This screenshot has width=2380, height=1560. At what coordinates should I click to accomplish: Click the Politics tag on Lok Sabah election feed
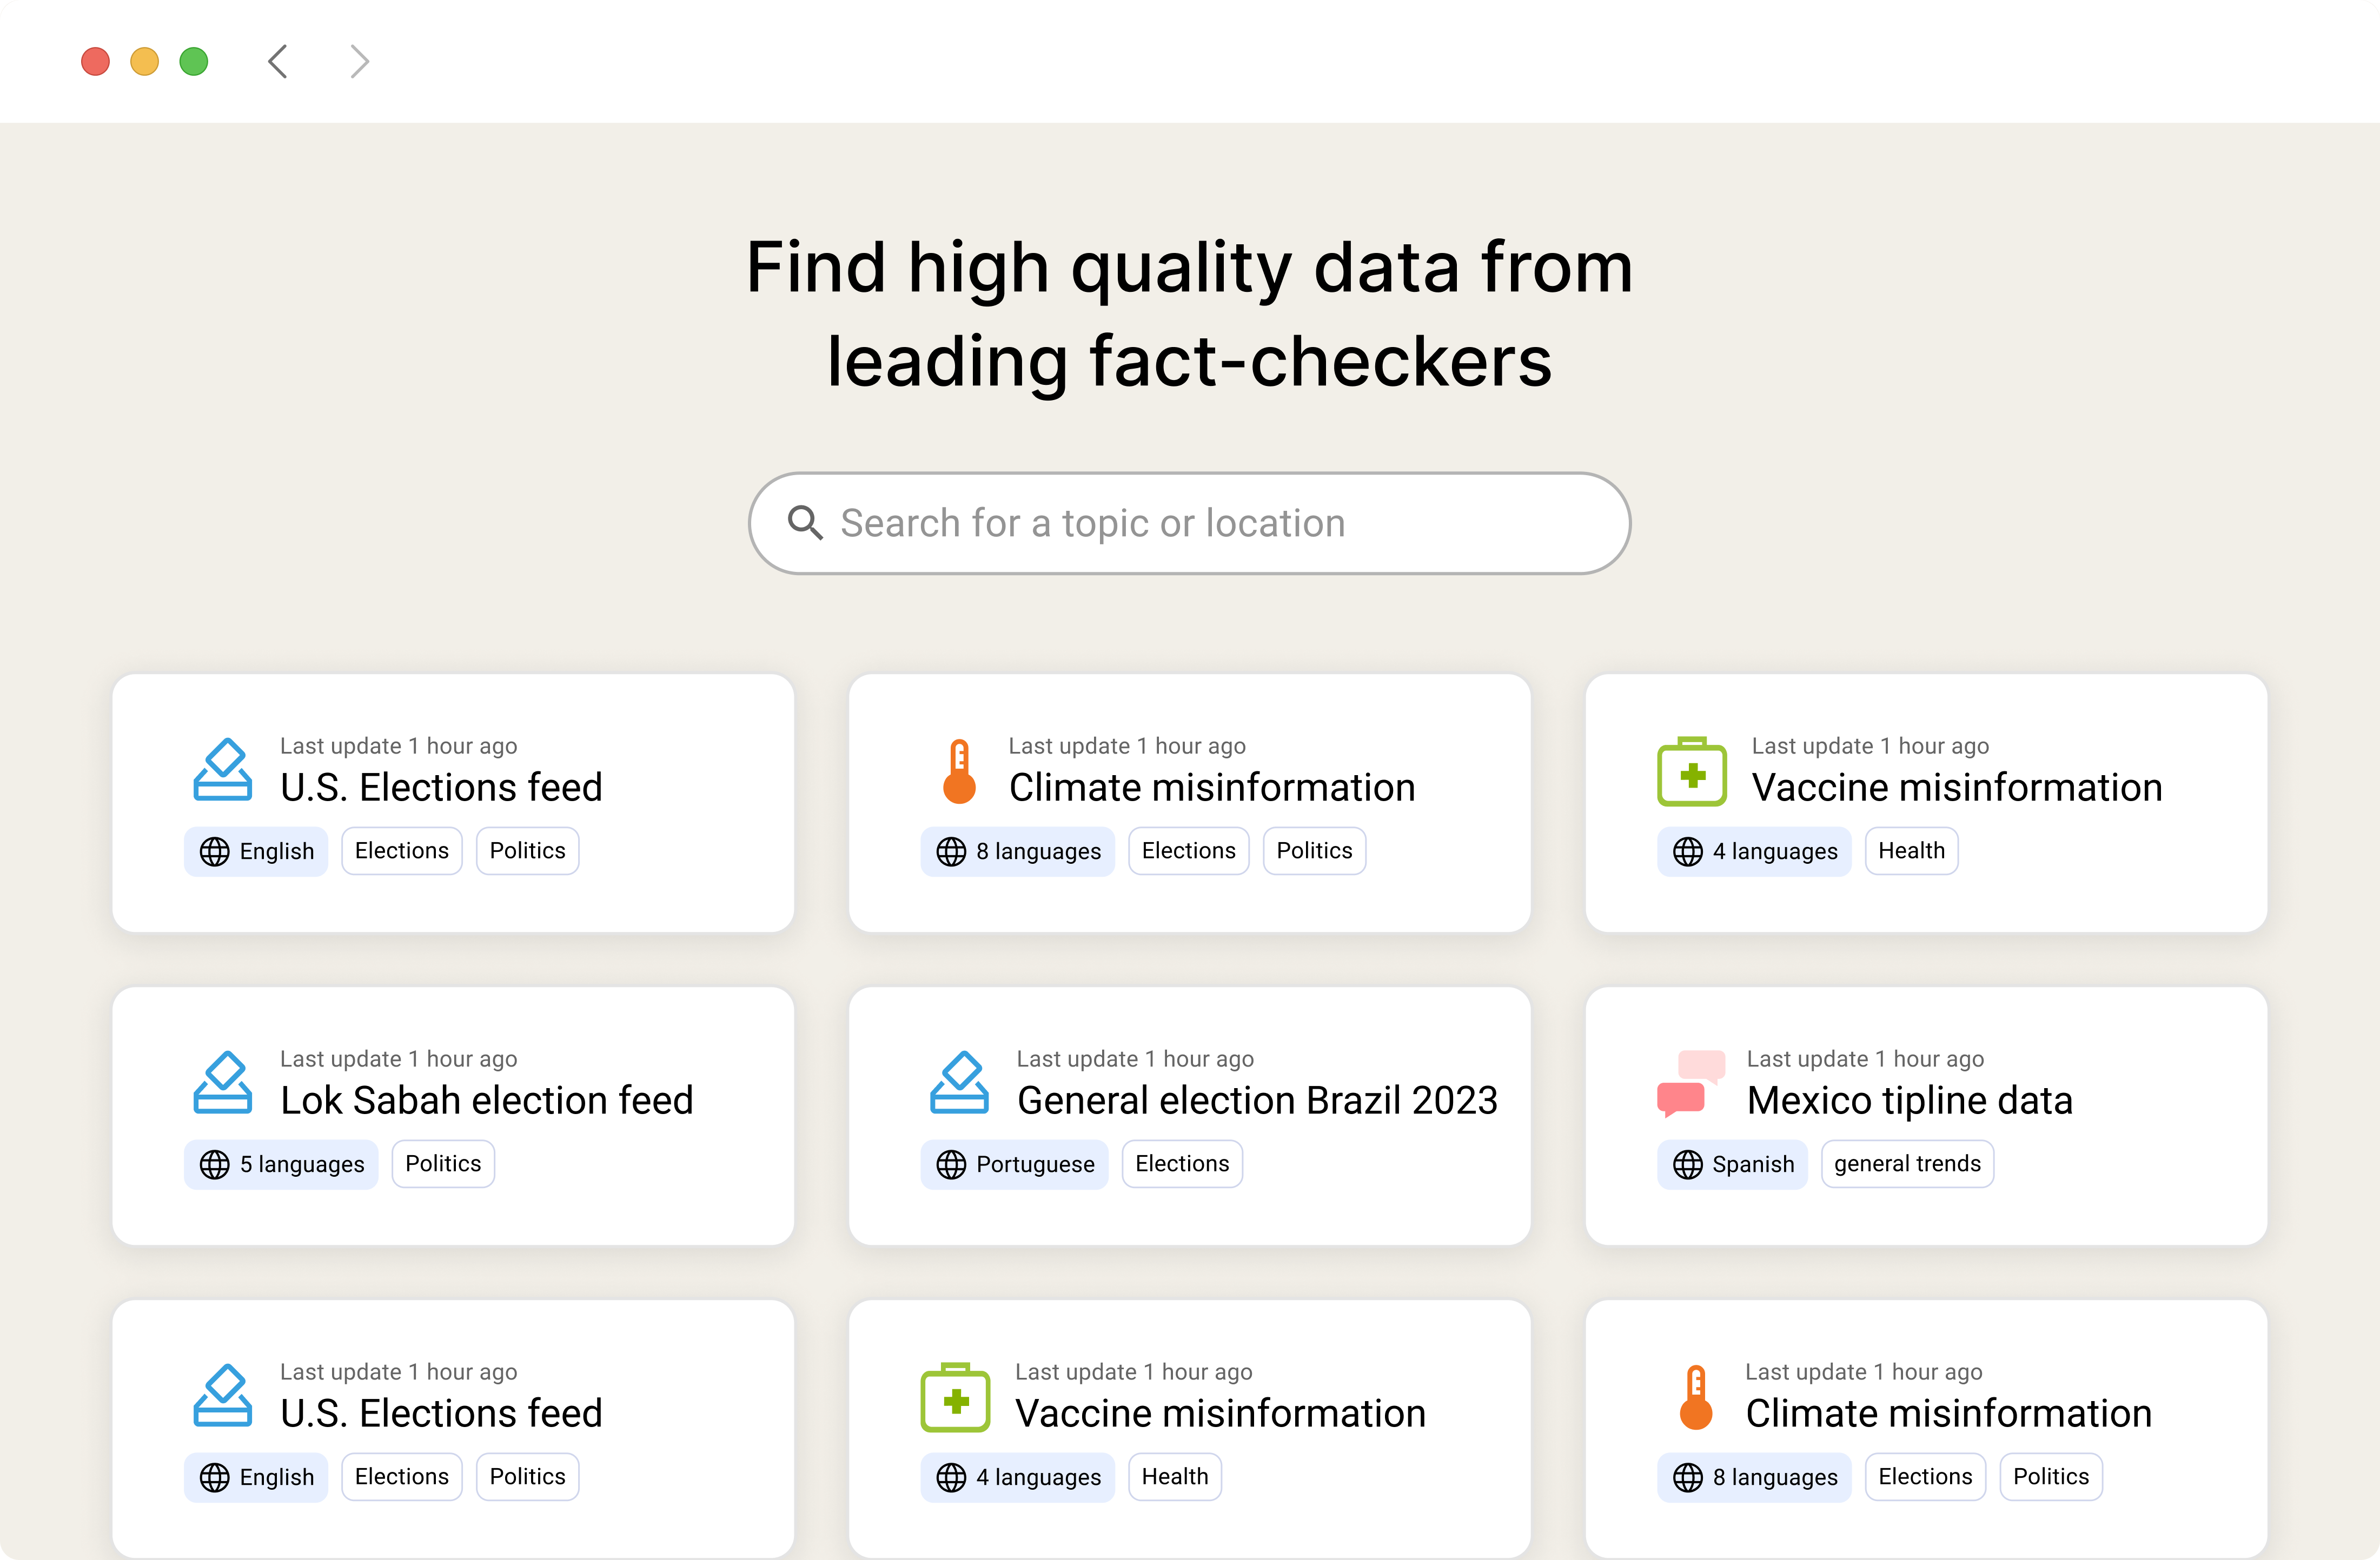click(x=442, y=1163)
